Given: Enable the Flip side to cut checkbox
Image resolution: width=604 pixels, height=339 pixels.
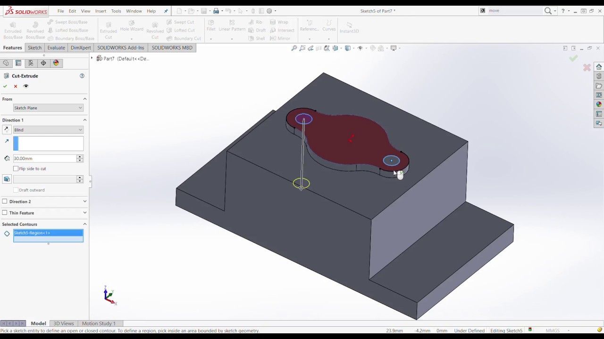Looking at the screenshot, I should [16, 169].
